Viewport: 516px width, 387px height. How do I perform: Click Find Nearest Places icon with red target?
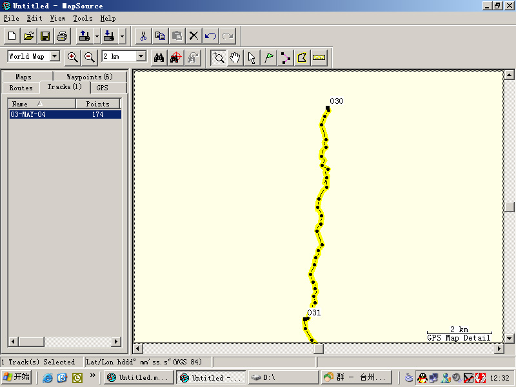(x=176, y=57)
